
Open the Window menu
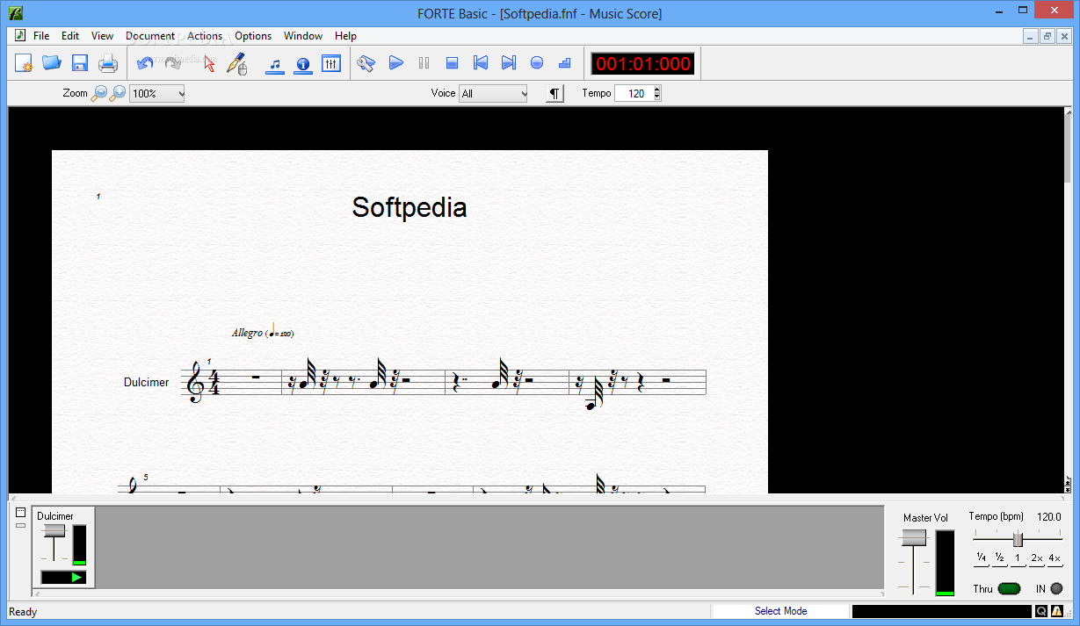pos(303,36)
